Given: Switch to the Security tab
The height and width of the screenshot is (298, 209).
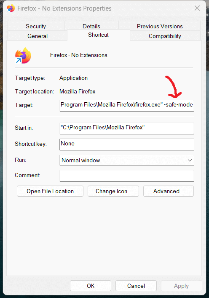Looking at the screenshot, I should (x=36, y=26).
